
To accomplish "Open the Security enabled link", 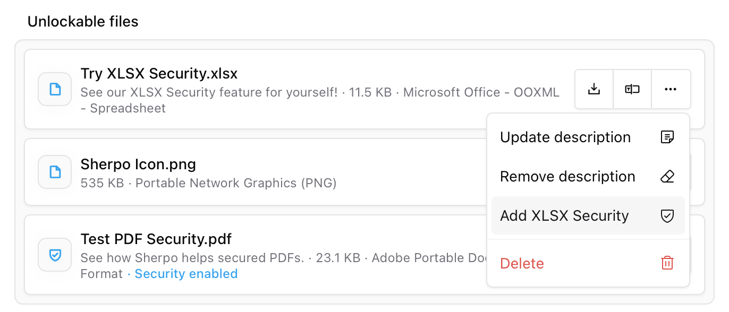I will click(186, 274).
